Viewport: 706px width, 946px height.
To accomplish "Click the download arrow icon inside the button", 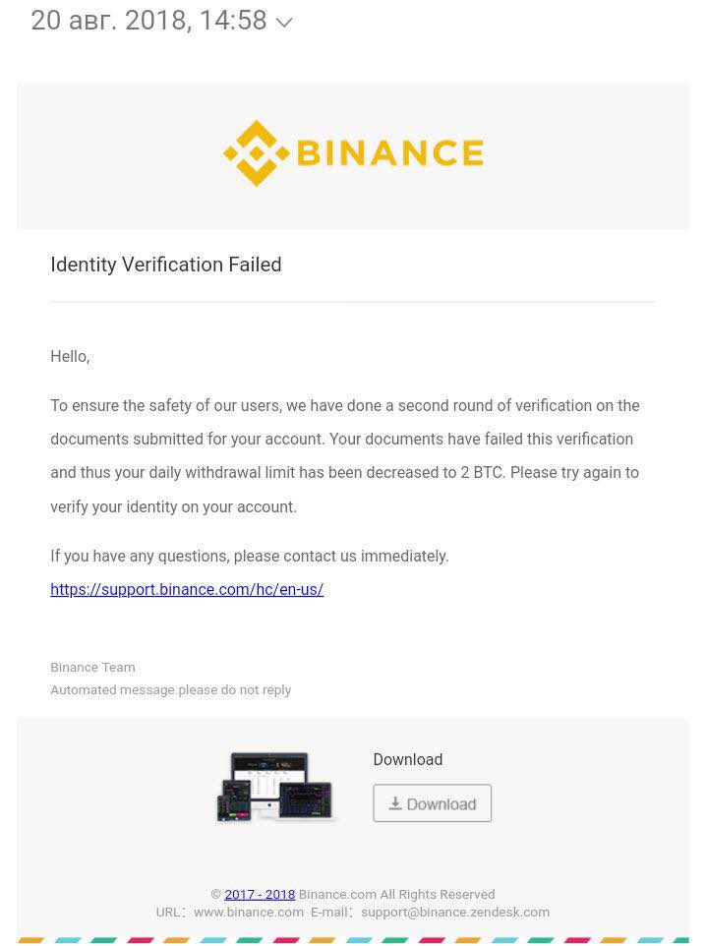I will 395,803.
